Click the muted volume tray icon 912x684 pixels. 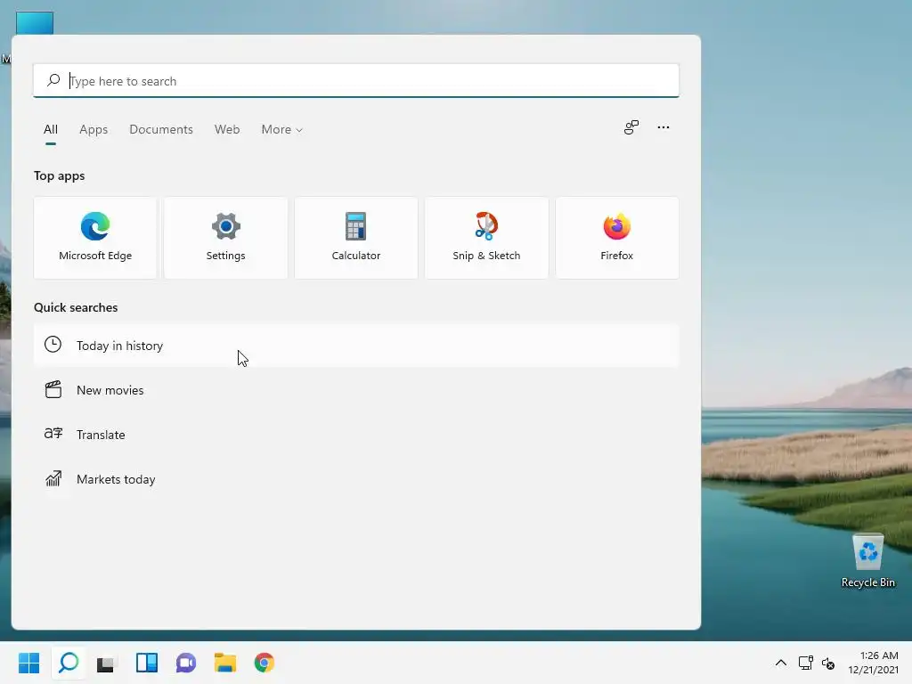point(828,663)
